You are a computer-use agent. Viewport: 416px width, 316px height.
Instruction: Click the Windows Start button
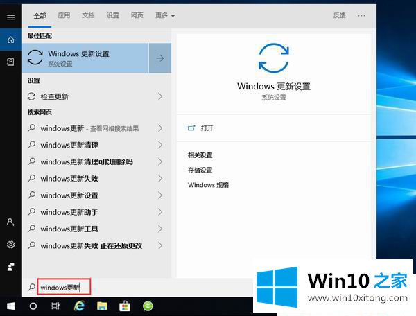[x=10, y=306]
